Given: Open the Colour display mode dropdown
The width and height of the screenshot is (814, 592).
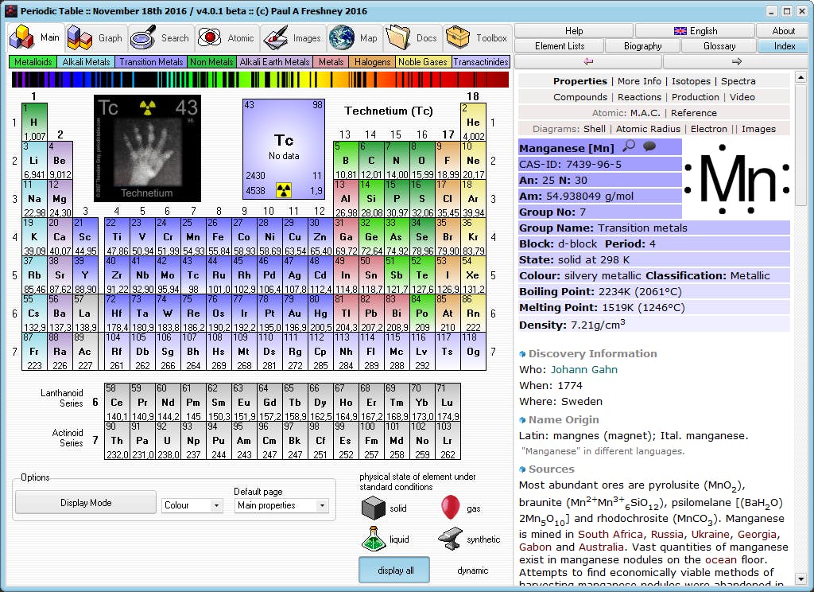Looking at the screenshot, I should click(192, 506).
